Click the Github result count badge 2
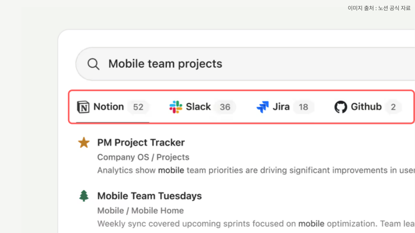 (x=393, y=107)
